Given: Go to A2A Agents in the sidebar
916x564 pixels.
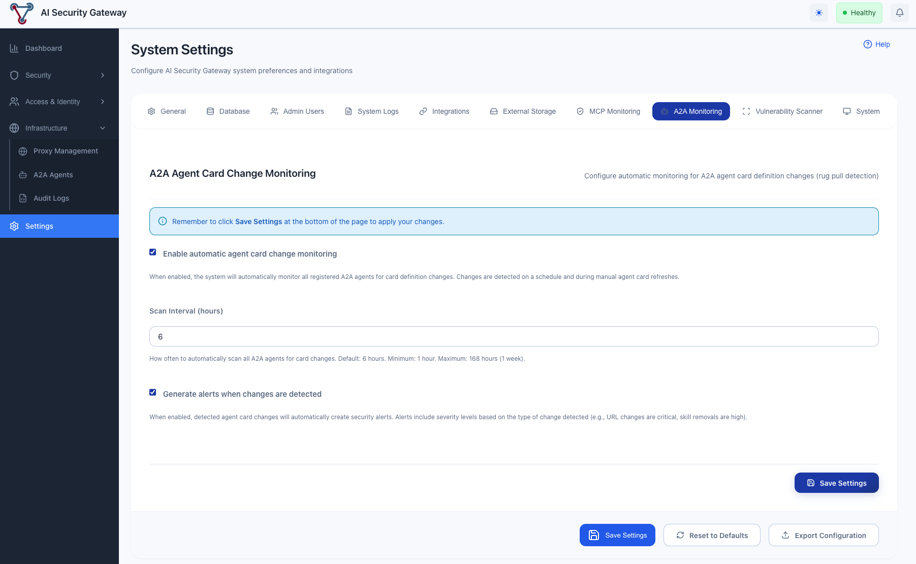Looking at the screenshot, I should (53, 175).
